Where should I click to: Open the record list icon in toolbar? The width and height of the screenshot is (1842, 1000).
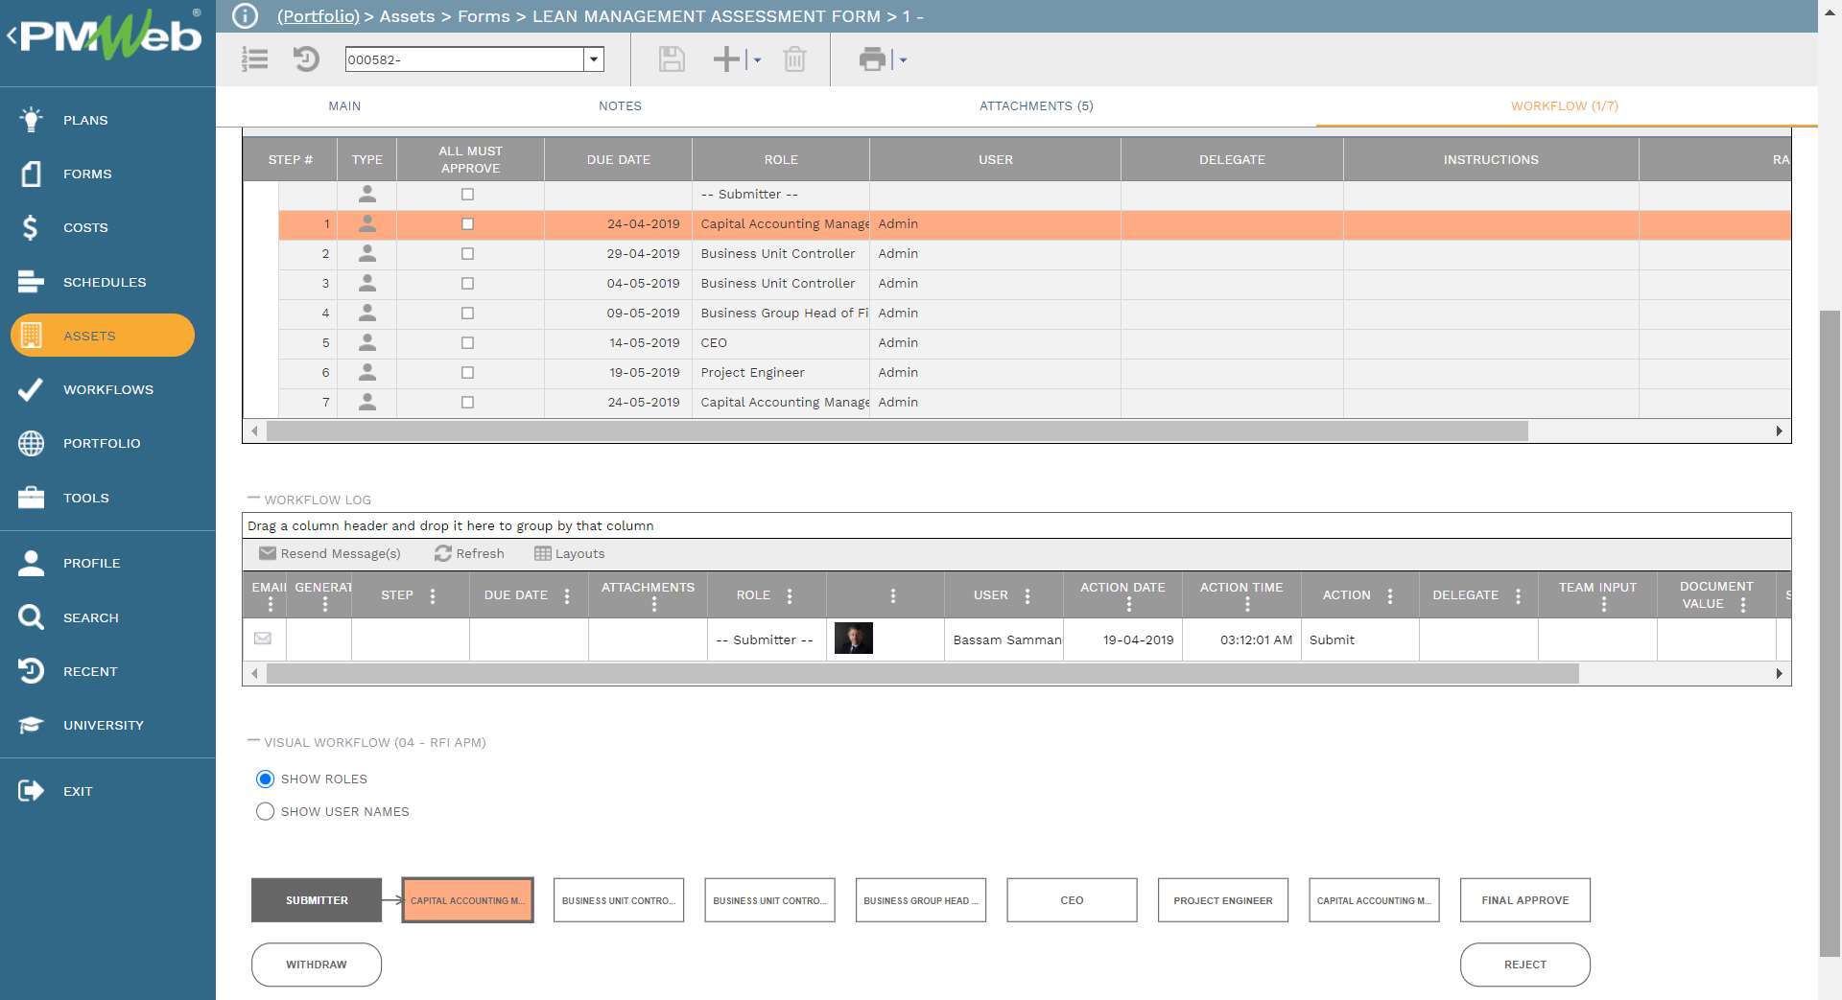[254, 59]
